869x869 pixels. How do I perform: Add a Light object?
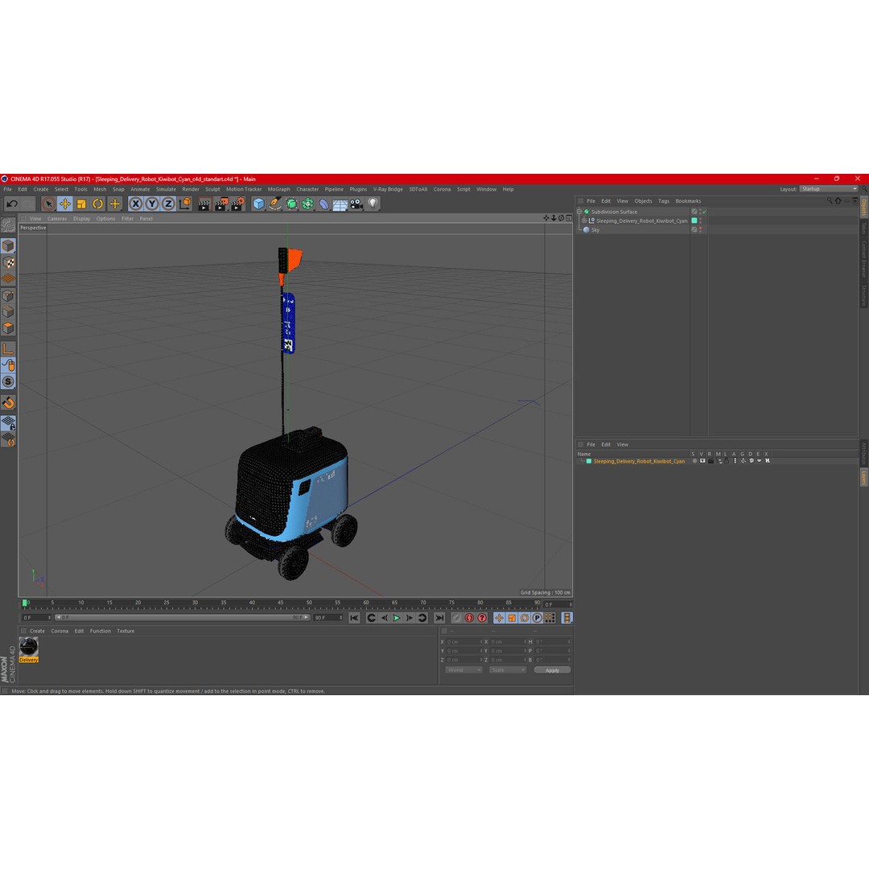pos(373,204)
